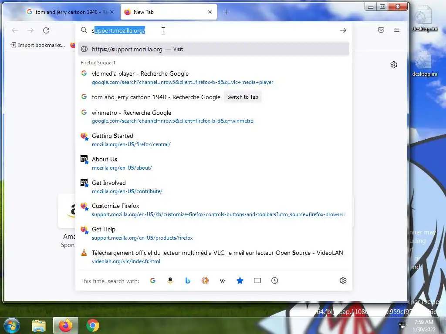
Task: Open the Getting Started bookmark suggestion
Action: click(x=213, y=140)
